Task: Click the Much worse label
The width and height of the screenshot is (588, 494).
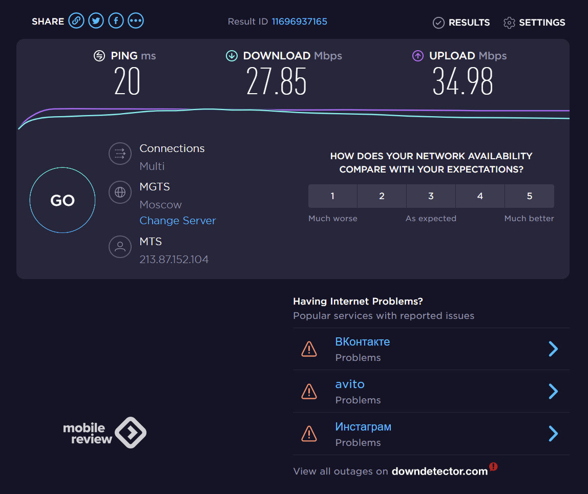Action: pos(332,219)
